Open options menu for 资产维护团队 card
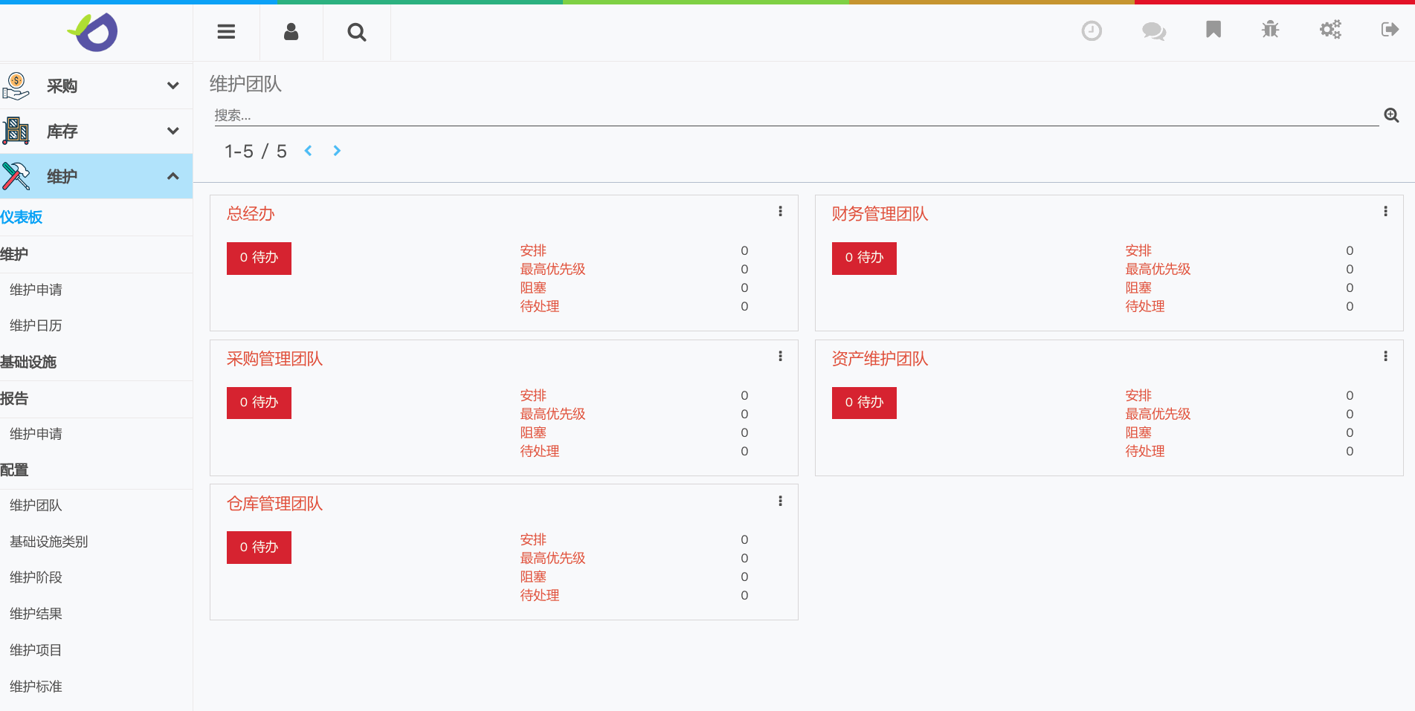1415x711 pixels. 1385,357
